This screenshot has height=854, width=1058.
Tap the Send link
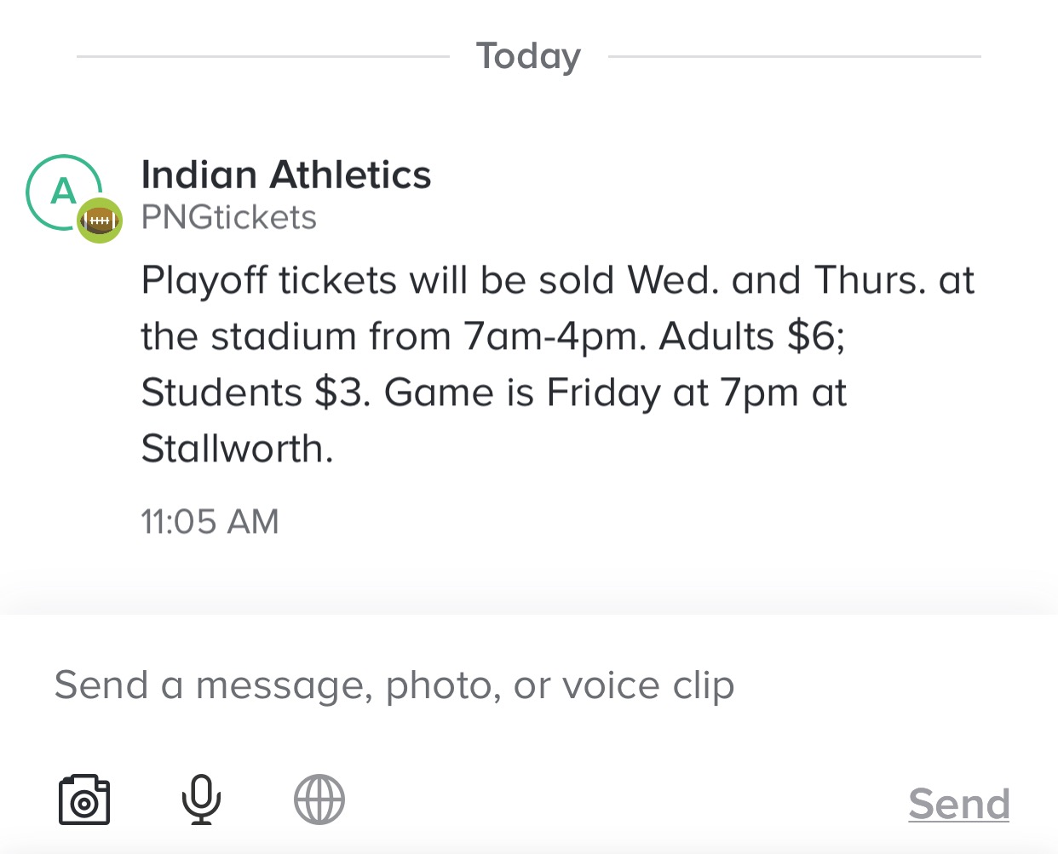point(958,804)
